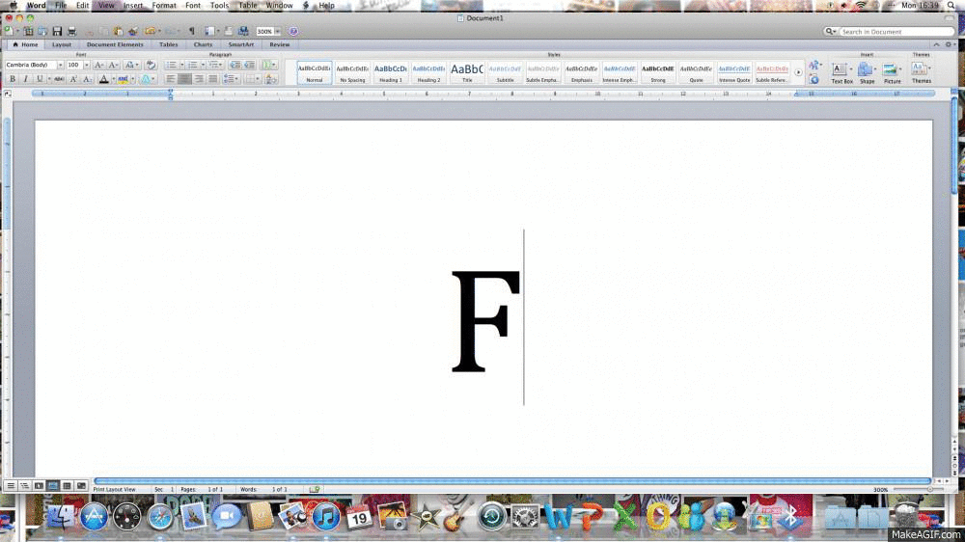Open the Format menu
This screenshot has width=965, height=542.
pos(164,6)
